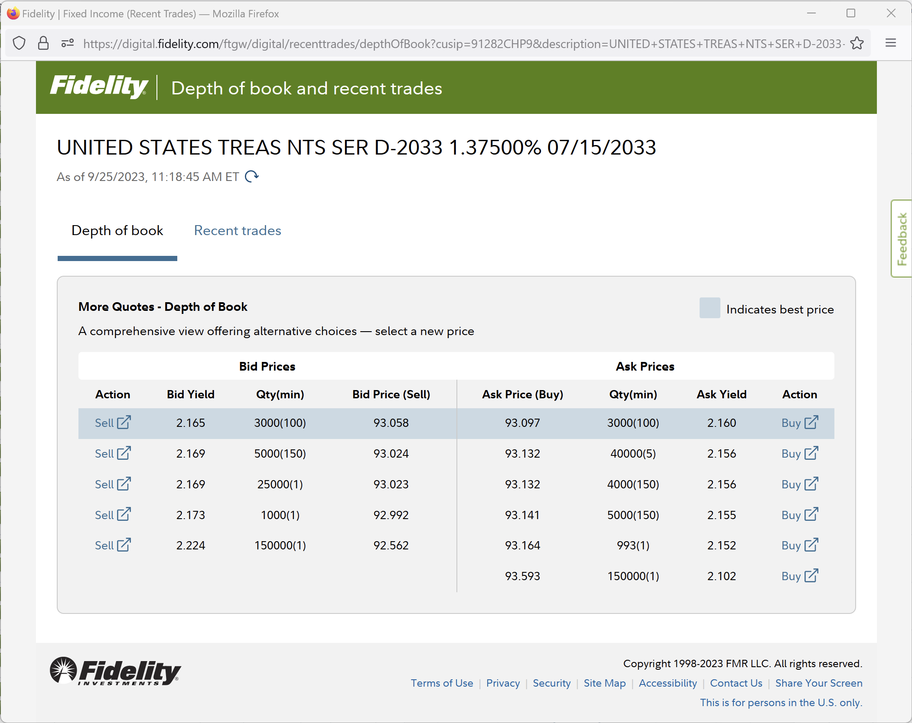Open the Feedback side tab
Image resolution: width=912 pixels, height=723 pixels.
coord(902,239)
